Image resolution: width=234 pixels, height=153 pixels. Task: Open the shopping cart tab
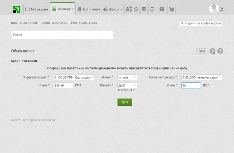tap(172, 9)
